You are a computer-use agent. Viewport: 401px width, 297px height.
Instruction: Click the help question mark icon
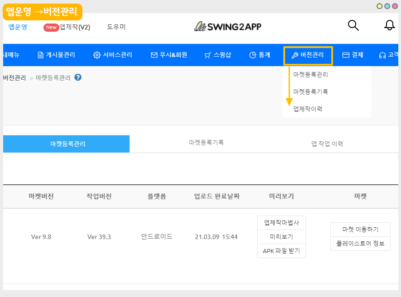click(x=78, y=77)
